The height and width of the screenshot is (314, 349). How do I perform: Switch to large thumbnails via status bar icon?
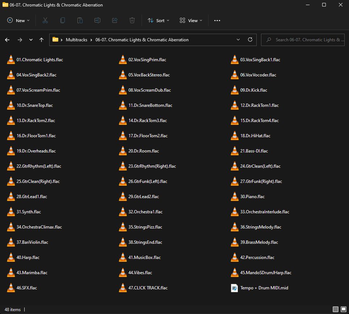pyautogui.click(x=344, y=310)
